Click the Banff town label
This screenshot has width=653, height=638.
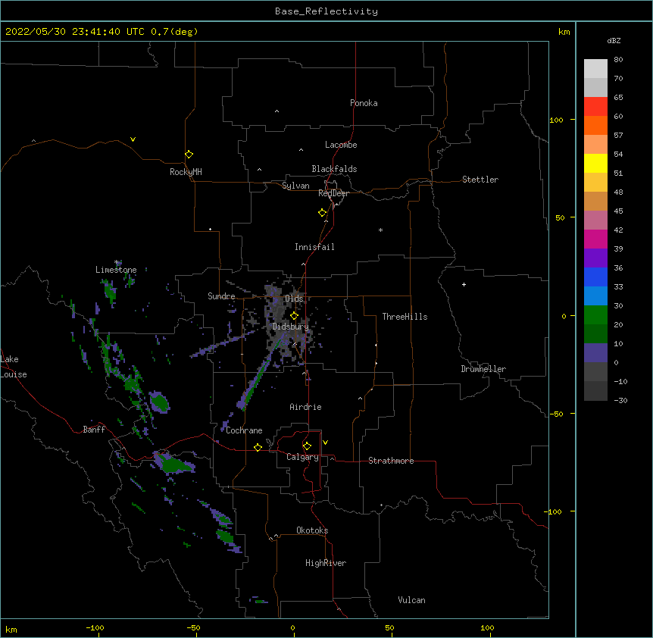pyautogui.click(x=94, y=430)
